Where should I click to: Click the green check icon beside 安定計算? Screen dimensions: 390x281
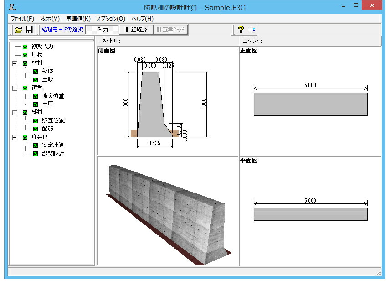[x=36, y=146]
